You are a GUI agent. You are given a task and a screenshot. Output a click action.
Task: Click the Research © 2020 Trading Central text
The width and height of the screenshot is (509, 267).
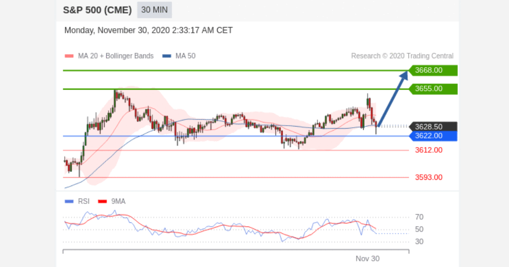tap(402, 56)
